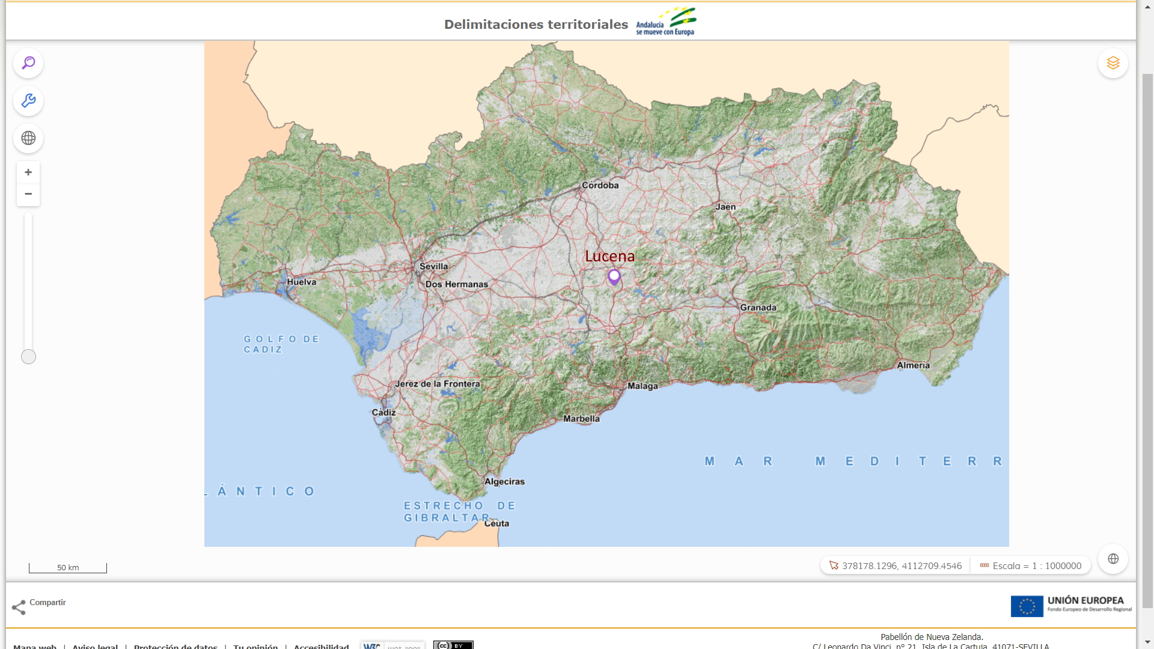Click the Creative Commons BY badge
The image size is (1154, 649).
(453, 645)
